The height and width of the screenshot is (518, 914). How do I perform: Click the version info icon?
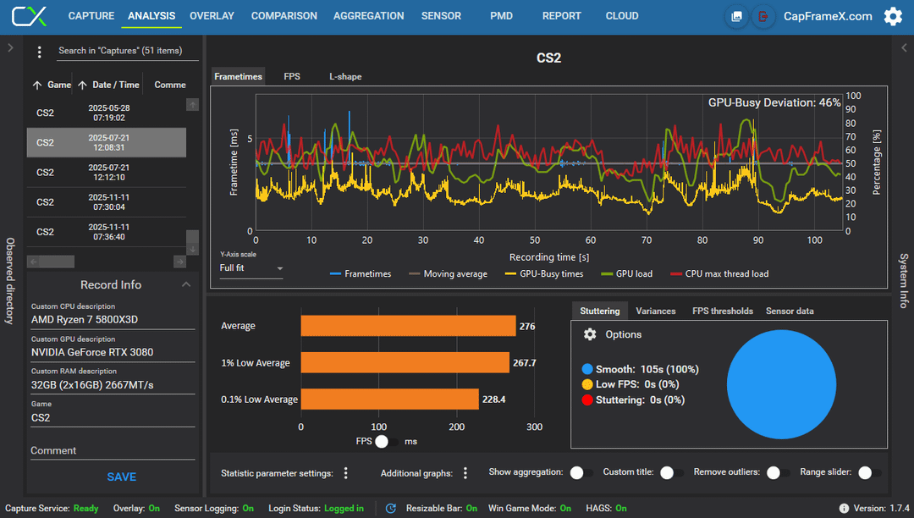tap(844, 508)
